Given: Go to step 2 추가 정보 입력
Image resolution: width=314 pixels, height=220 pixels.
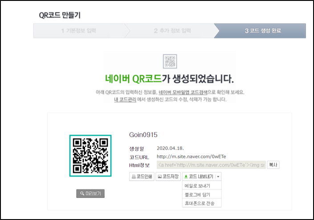Looking at the screenshot, I should tap(172, 31).
